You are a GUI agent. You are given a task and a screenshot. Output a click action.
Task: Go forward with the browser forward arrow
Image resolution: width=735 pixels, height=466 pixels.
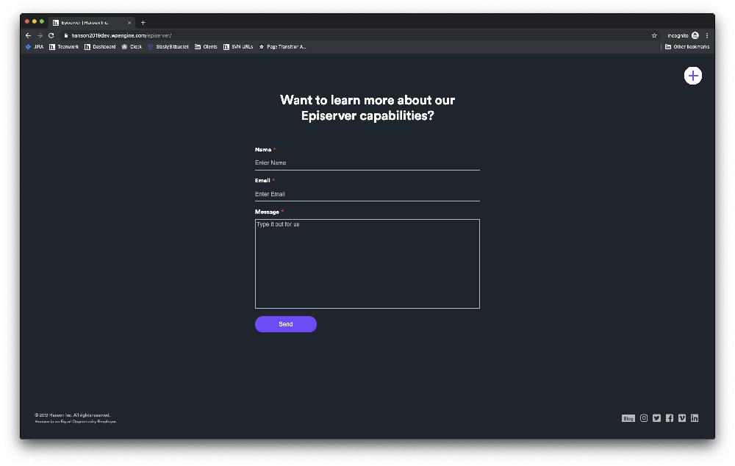40,35
